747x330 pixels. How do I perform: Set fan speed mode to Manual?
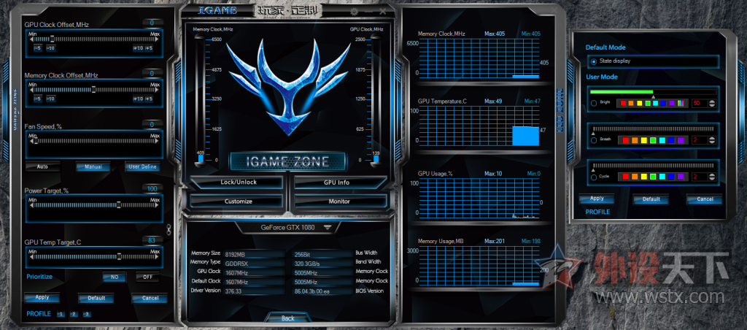click(x=93, y=167)
